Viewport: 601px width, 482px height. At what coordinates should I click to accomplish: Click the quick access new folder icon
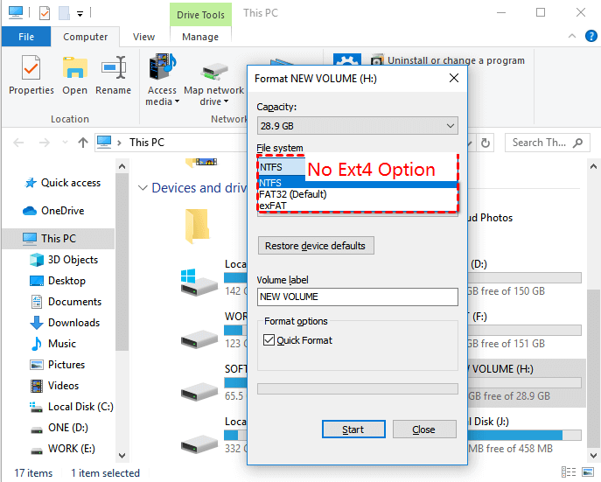(x=64, y=13)
